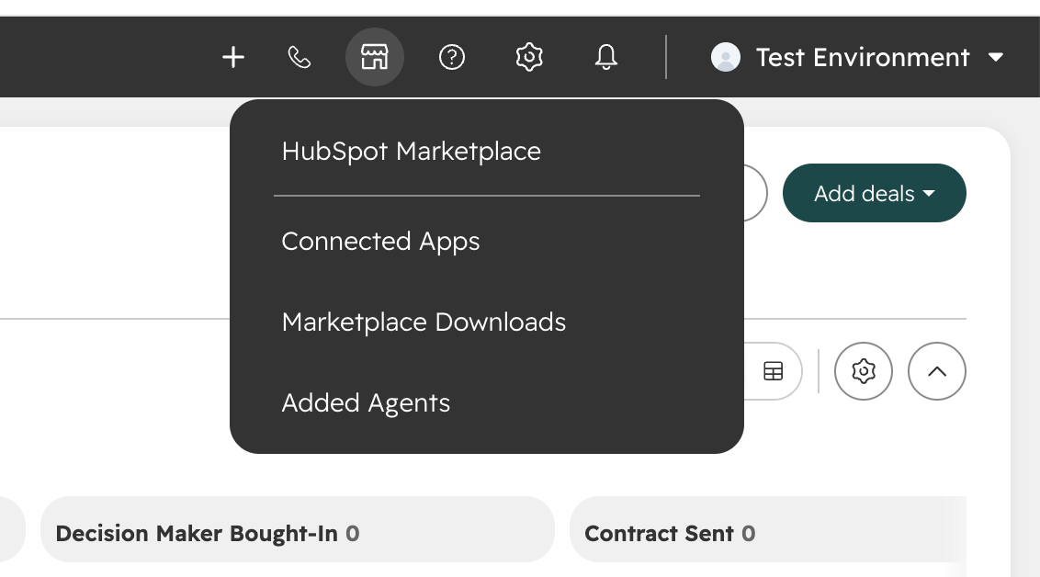Open the notifications bell
Image resolution: width=1040 pixels, height=577 pixels.
pyautogui.click(x=606, y=57)
